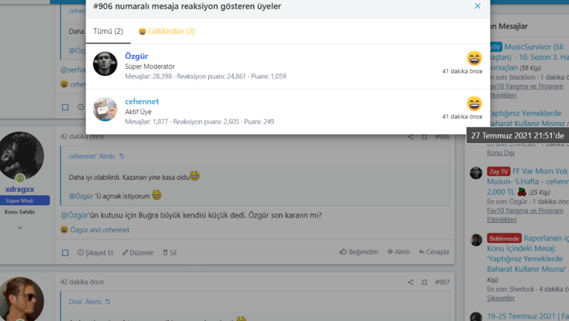Tick the select checkbox on post #906
The width and height of the screenshot is (569, 321).
click(x=65, y=253)
